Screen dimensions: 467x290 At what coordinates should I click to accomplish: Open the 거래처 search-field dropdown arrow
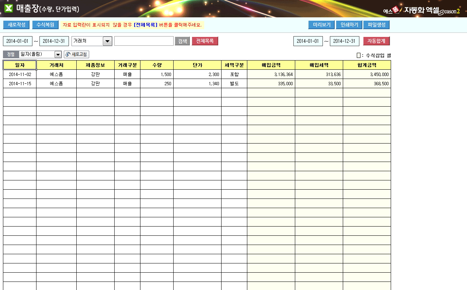coord(107,41)
